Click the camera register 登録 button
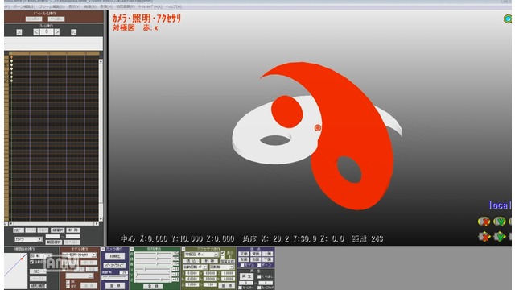The image size is (515, 290). click(x=115, y=286)
